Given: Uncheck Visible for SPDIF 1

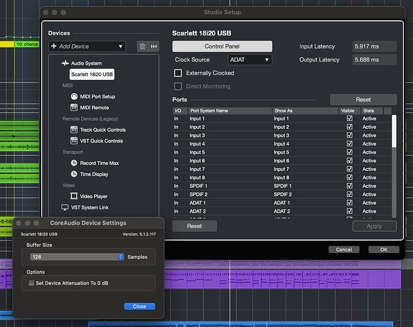Looking at the screenshot, I should point(350,186).
